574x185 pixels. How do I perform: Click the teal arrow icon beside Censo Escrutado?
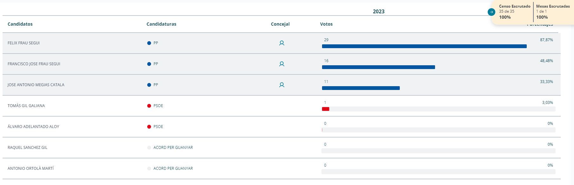(491, 12)
